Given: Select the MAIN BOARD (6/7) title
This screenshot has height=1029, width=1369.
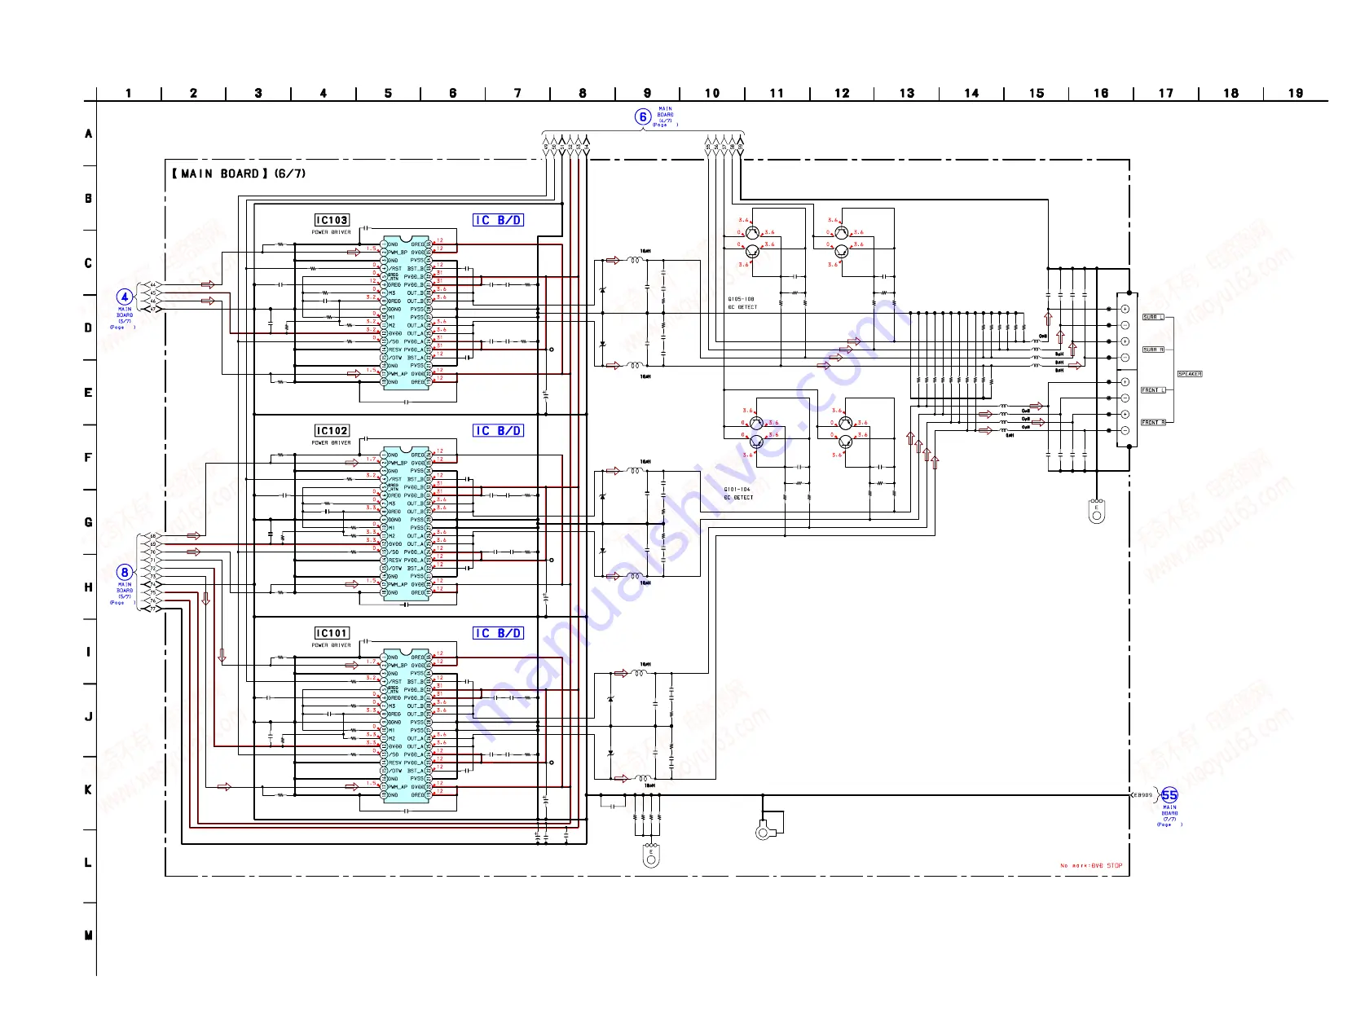Looking at the screenshot, I should (238, 174).
